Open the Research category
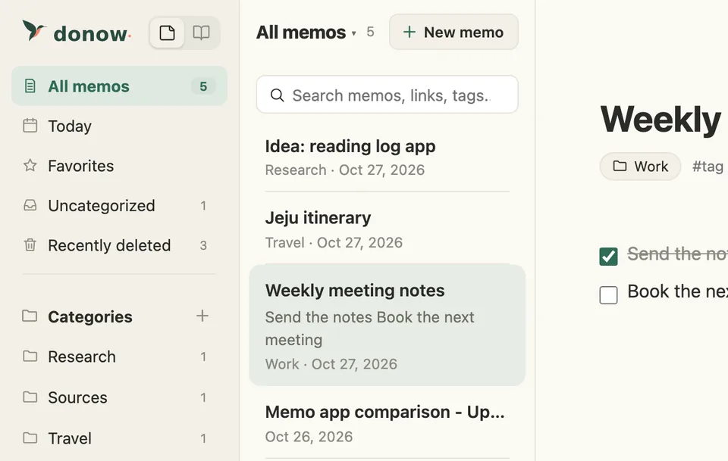Screen dimensions: 728x461 coord(119,357)
